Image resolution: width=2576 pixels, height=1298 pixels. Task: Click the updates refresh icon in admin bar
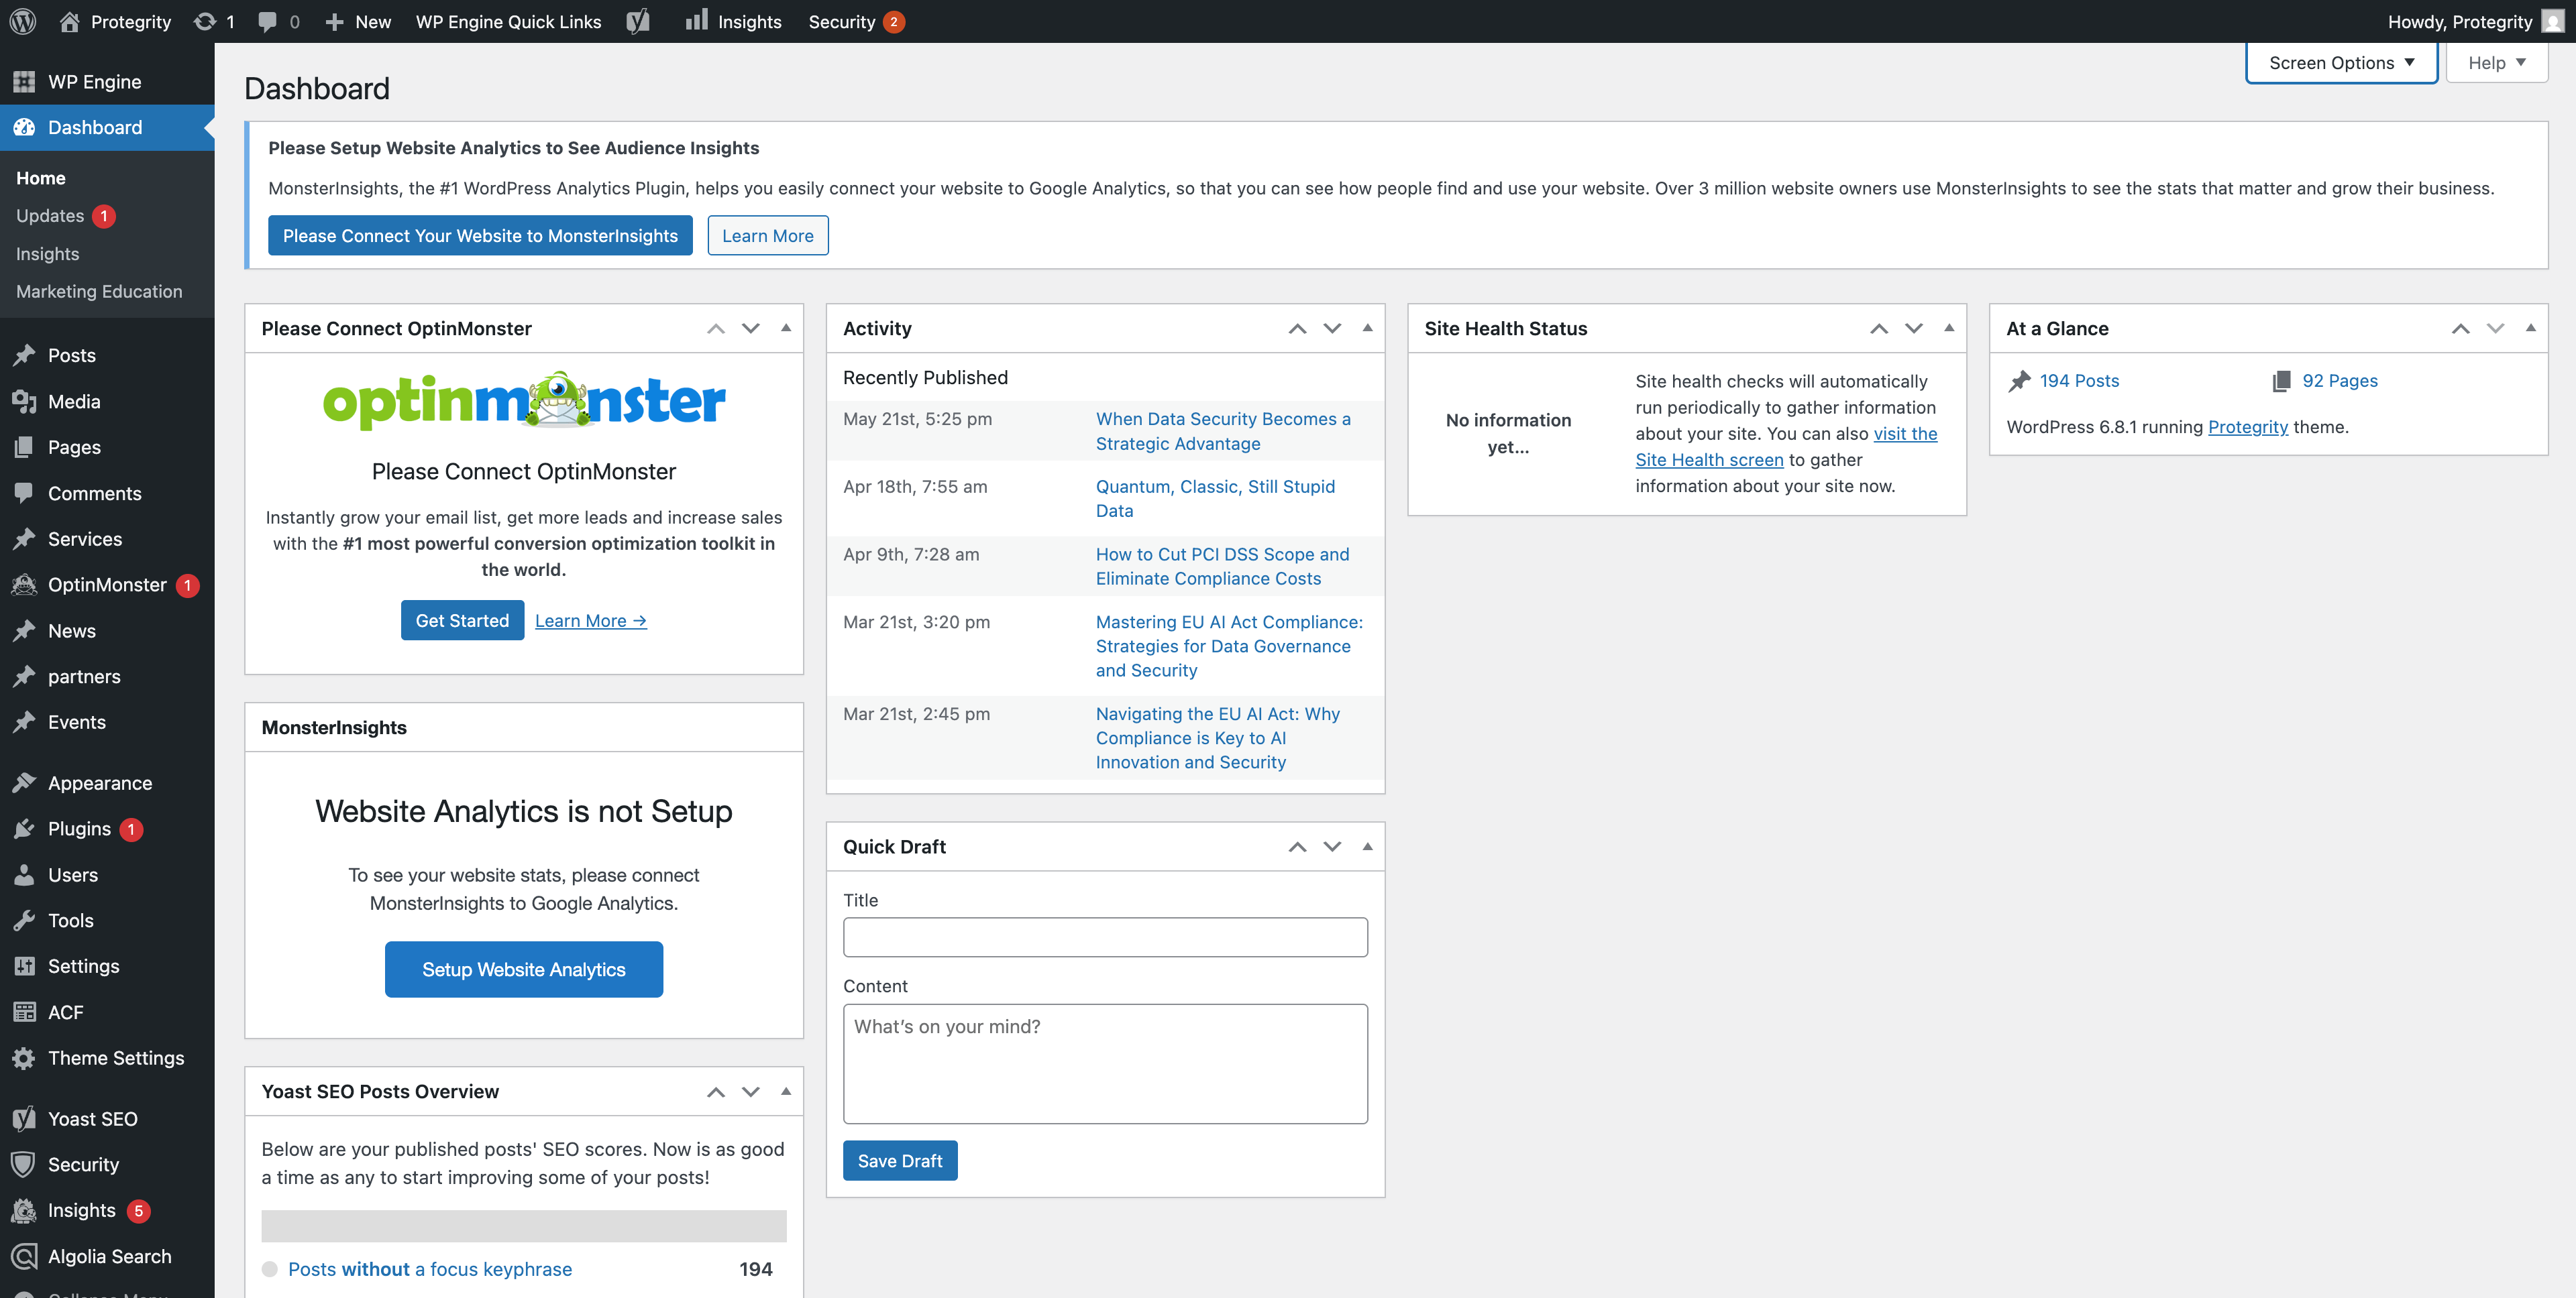tap(205, 21)
